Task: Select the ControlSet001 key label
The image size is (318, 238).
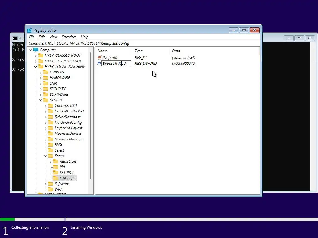Action: point(66,106)
